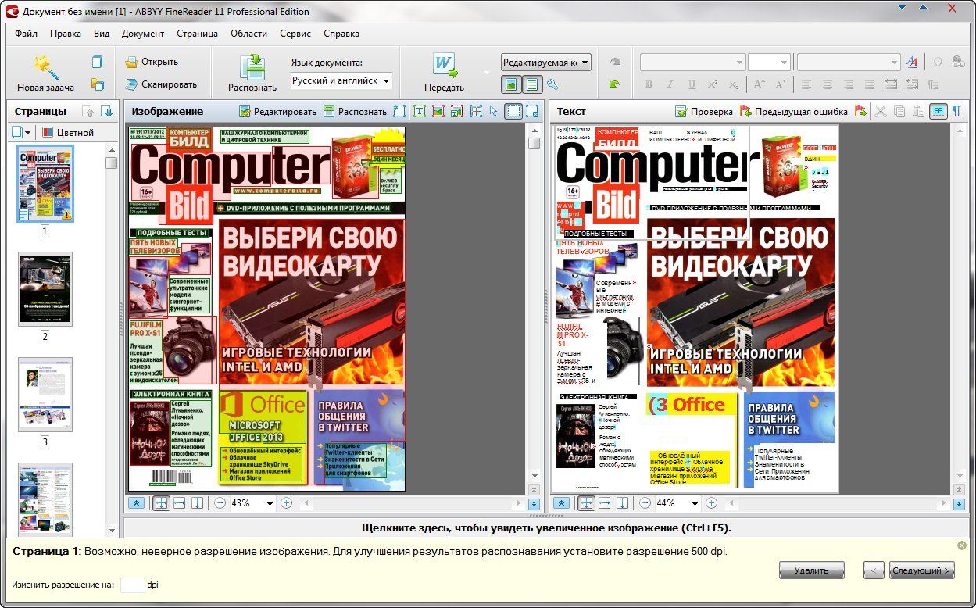Select the draw picture area tool
This screenshot has width=976, height=608.
438,112
